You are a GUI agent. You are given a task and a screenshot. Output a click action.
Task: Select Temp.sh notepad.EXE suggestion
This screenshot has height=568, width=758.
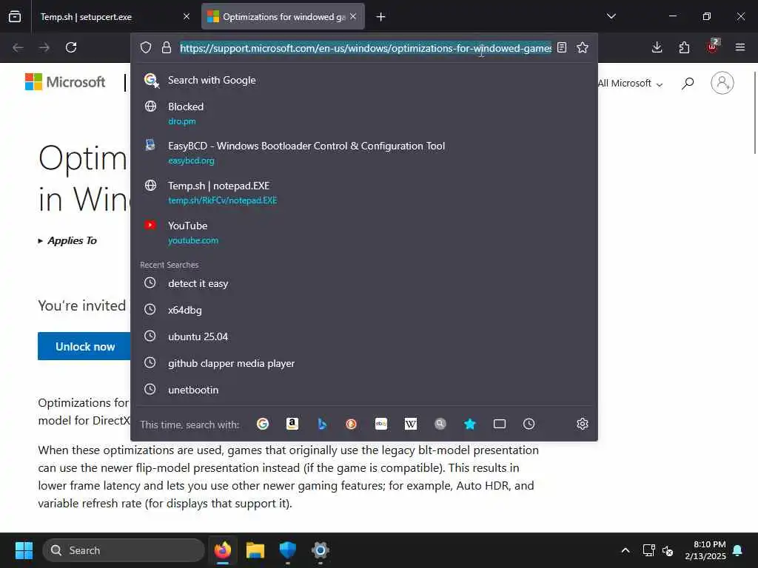point(364,192)
